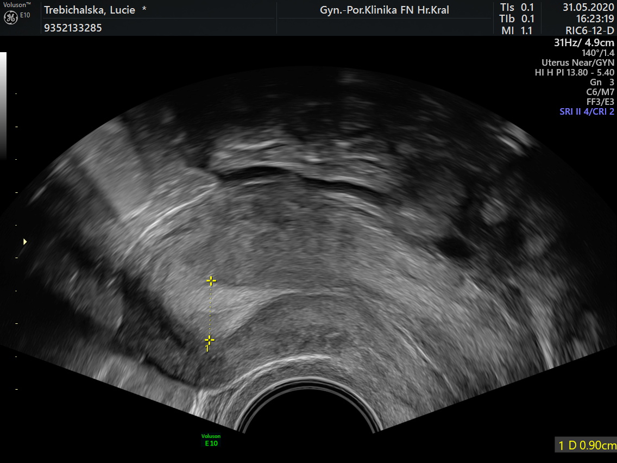Image resolution: width=617 pixels, height=463 pixels.
Task: Click the MI 1.1 mechanical index
Action: click(517, 31)
